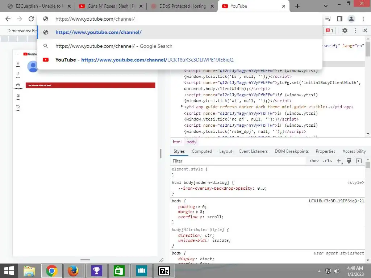The height and width of the screenshot is (278, 371).
Task: Click the system tray volume icon
Action: click(x=337, y=271)
